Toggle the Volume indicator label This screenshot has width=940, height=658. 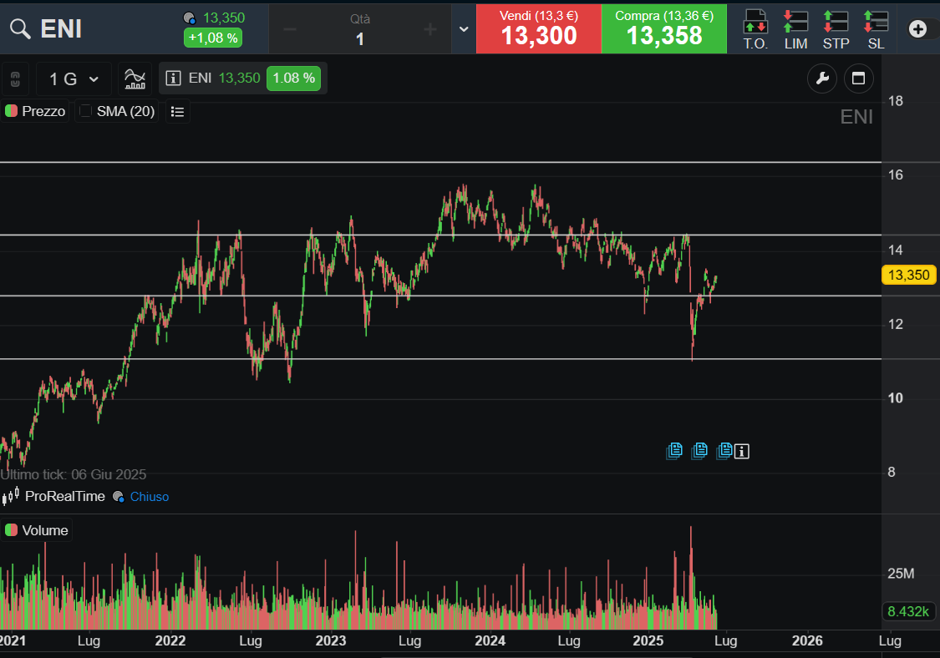(36, 530)
